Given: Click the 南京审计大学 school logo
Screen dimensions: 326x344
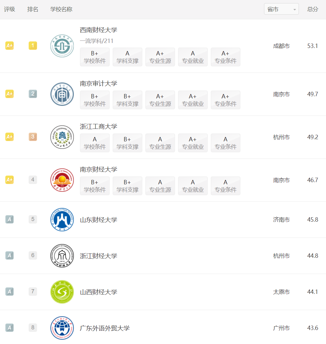Looking at the screenshot, I should (x=62, y=94).
